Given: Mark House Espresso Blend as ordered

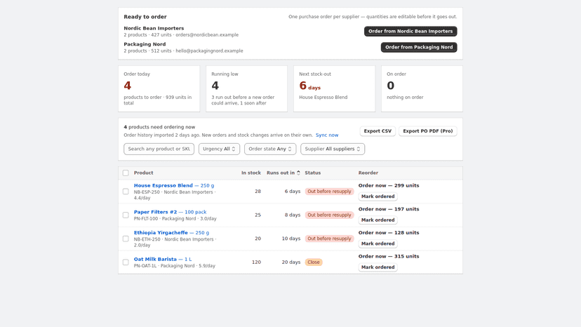Looking at the screenshot, I should tap(378, 196).
